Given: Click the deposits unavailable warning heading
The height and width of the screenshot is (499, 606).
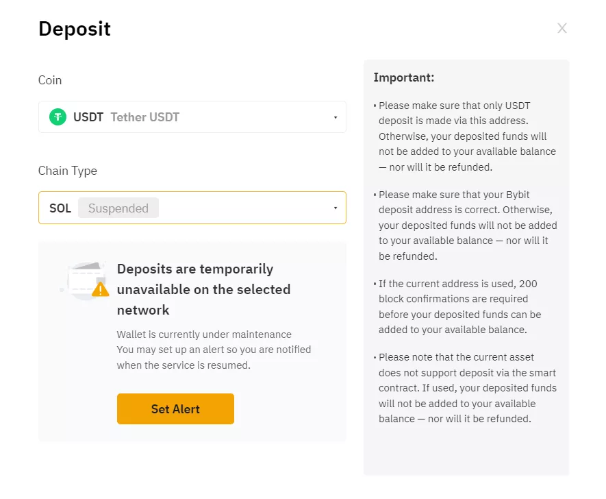Looking at the screenshot, I should pyautogui.click(x=203, y=289).
